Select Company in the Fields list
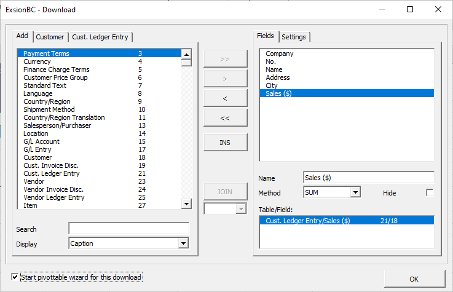 coord(347,53)
